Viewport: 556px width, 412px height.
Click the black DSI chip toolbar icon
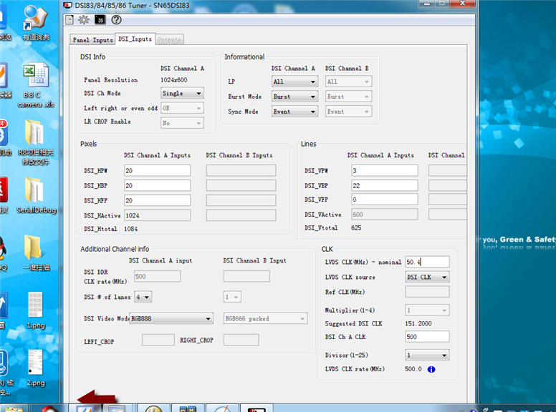[100, 20]
